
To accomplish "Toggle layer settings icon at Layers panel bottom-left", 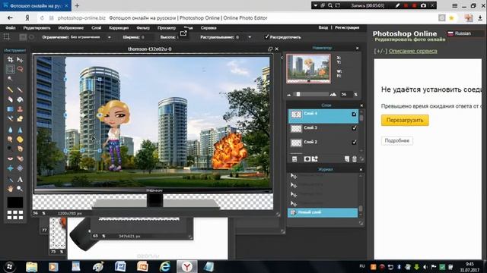I will pos(294,159).
